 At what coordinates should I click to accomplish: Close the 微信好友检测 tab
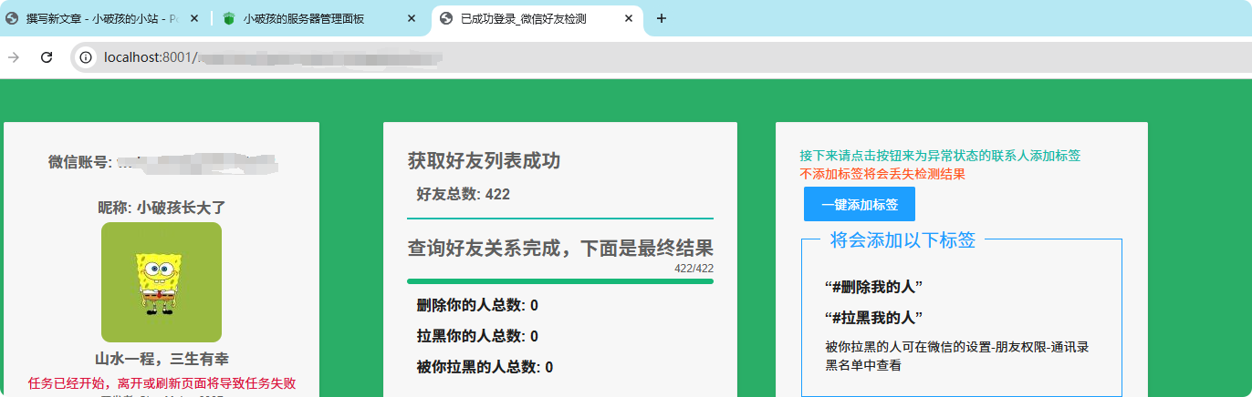click(628, 18)
